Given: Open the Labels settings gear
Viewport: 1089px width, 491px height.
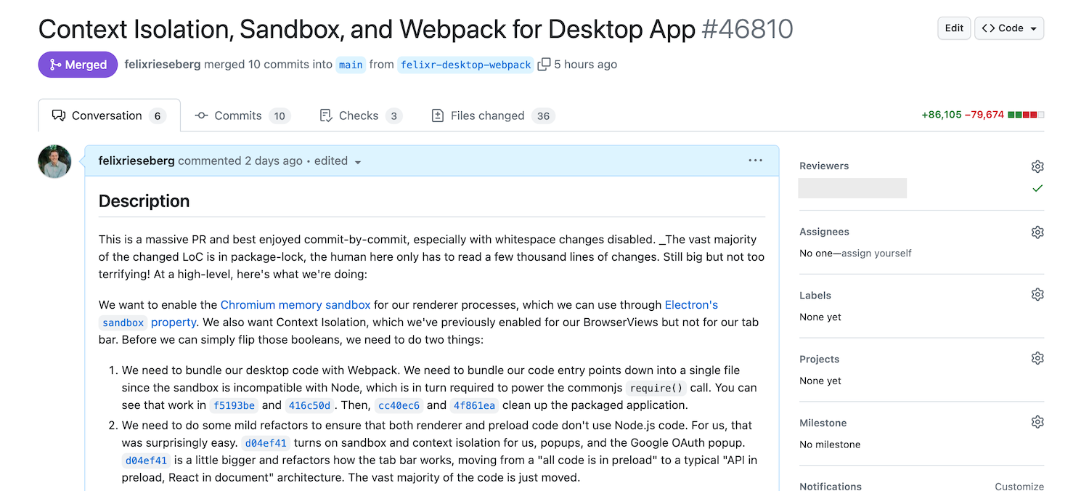Looking at the screenshot, I should pos(1037,294).
